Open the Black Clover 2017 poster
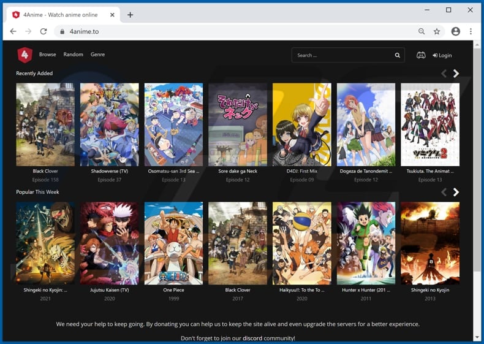This screenshot has height=344, width=484. point(238,243)
